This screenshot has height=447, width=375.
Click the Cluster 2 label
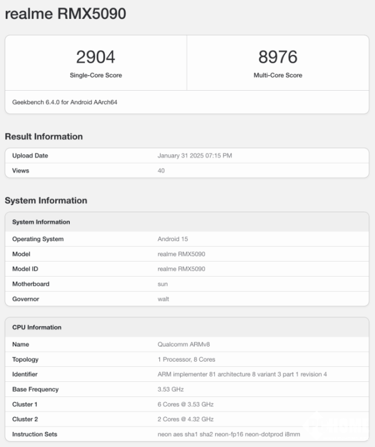(25, 419)
